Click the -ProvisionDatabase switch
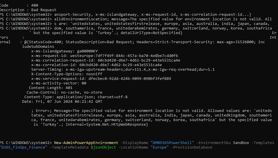 (x=192, y=147)
